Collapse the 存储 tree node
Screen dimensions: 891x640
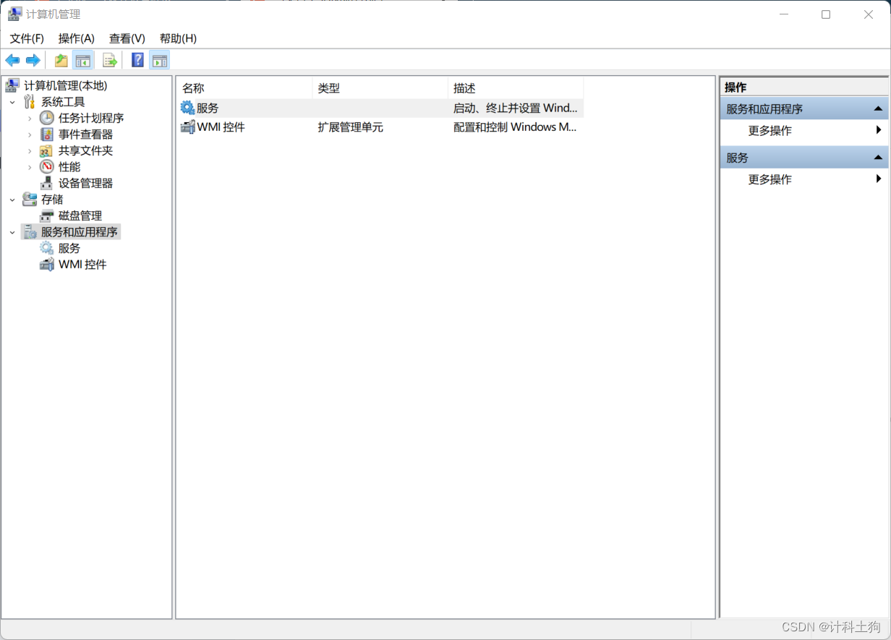(x=12, y=200)
